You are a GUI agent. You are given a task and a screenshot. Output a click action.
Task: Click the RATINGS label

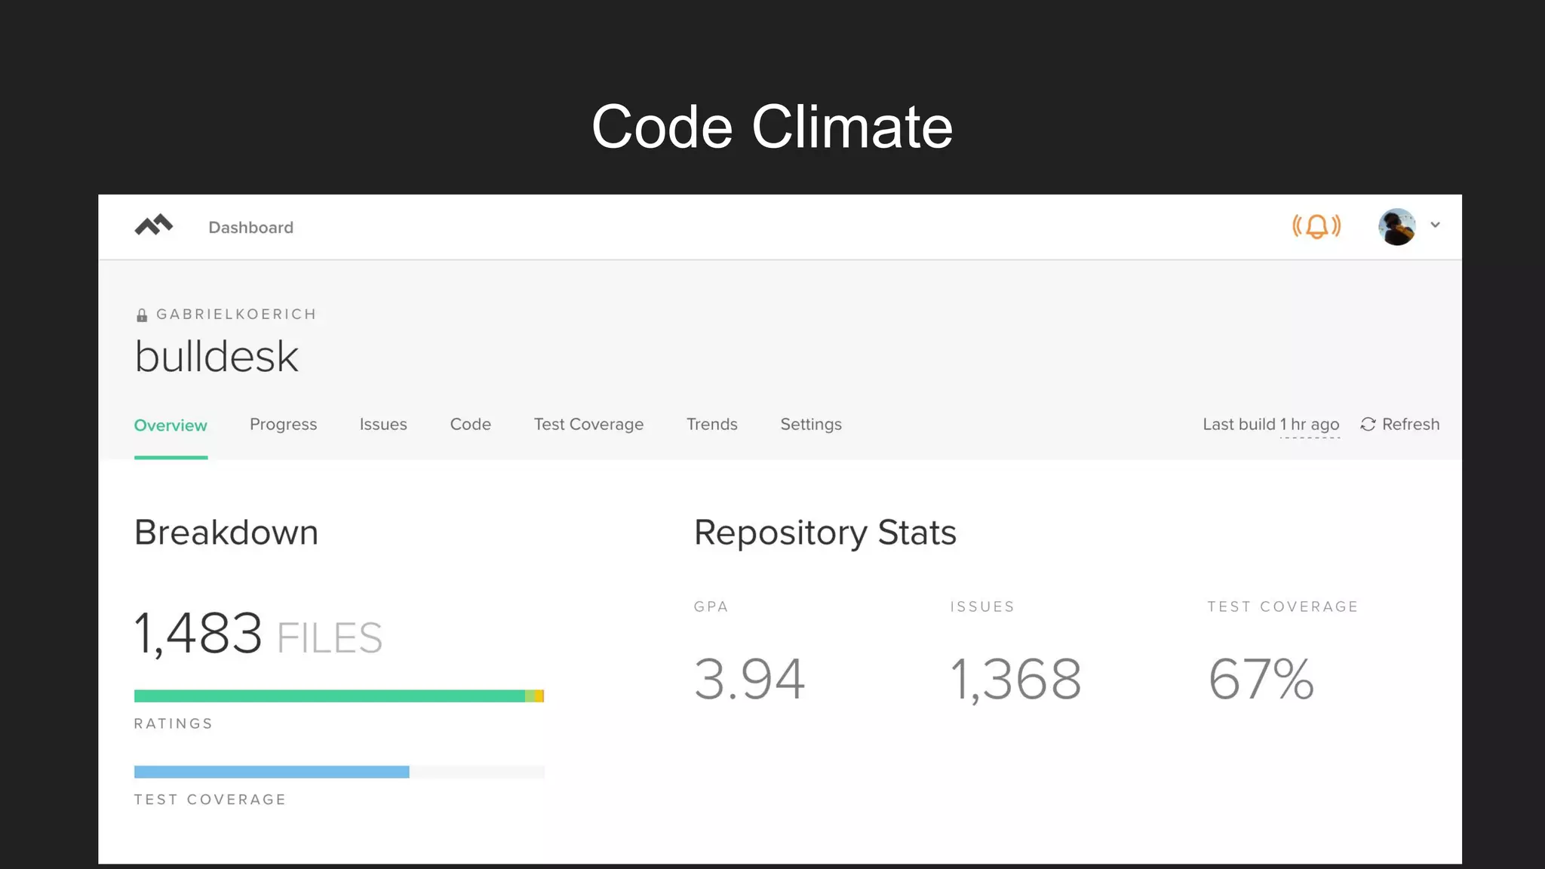click(x=174, y=723)
